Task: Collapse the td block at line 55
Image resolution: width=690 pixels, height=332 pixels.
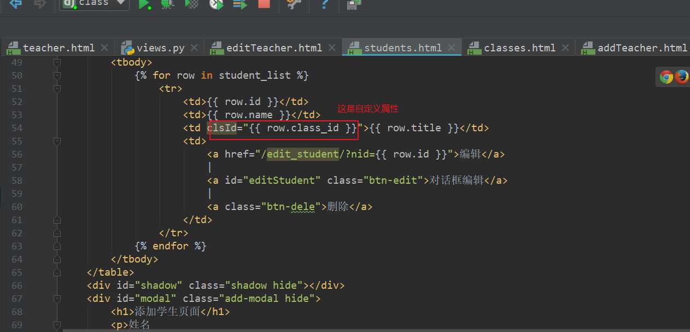Action: (x=56, y=141)
